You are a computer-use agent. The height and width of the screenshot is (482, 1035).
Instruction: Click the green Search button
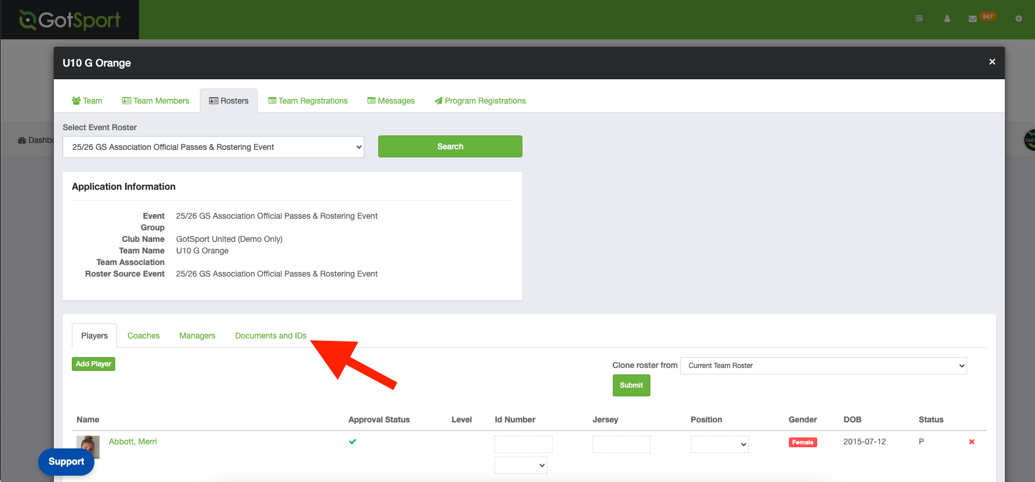pos(450,146)
